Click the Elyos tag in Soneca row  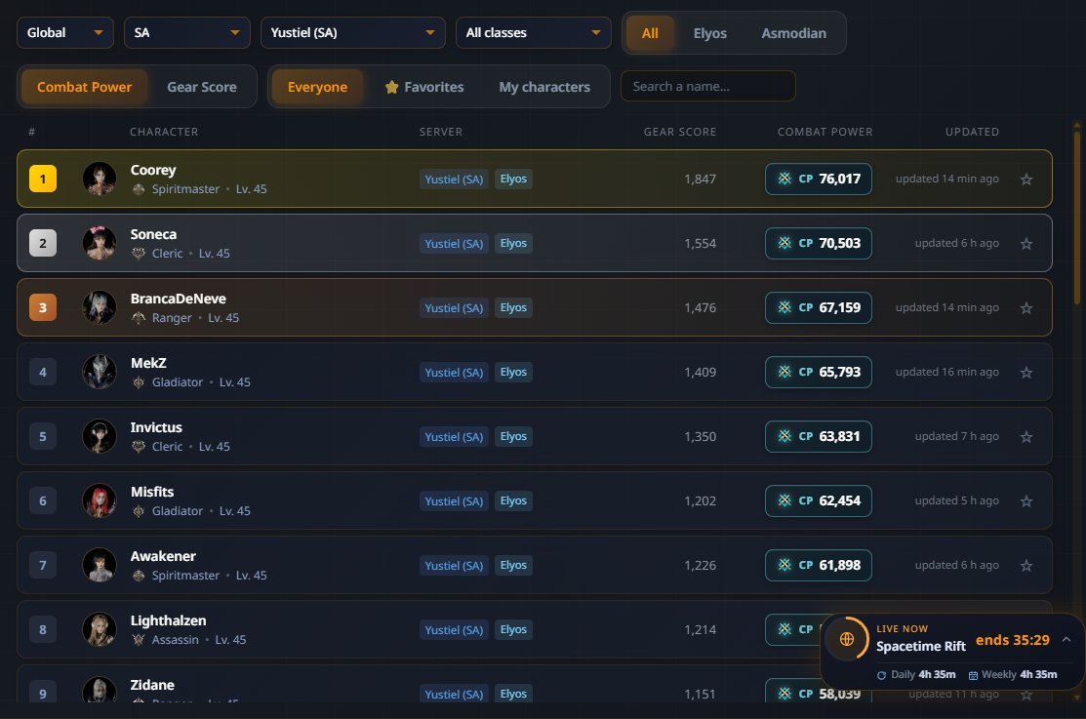click(x=513, y=243)
